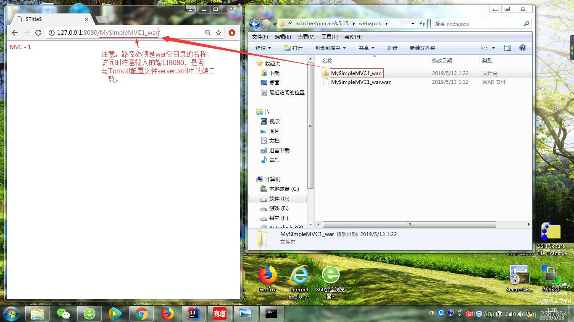This screenshot has height=322, width=574.
Task: Sort files by 名称 column header
Action: point(374,61)
